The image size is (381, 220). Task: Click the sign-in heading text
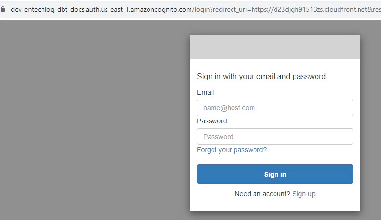[261, 77]
